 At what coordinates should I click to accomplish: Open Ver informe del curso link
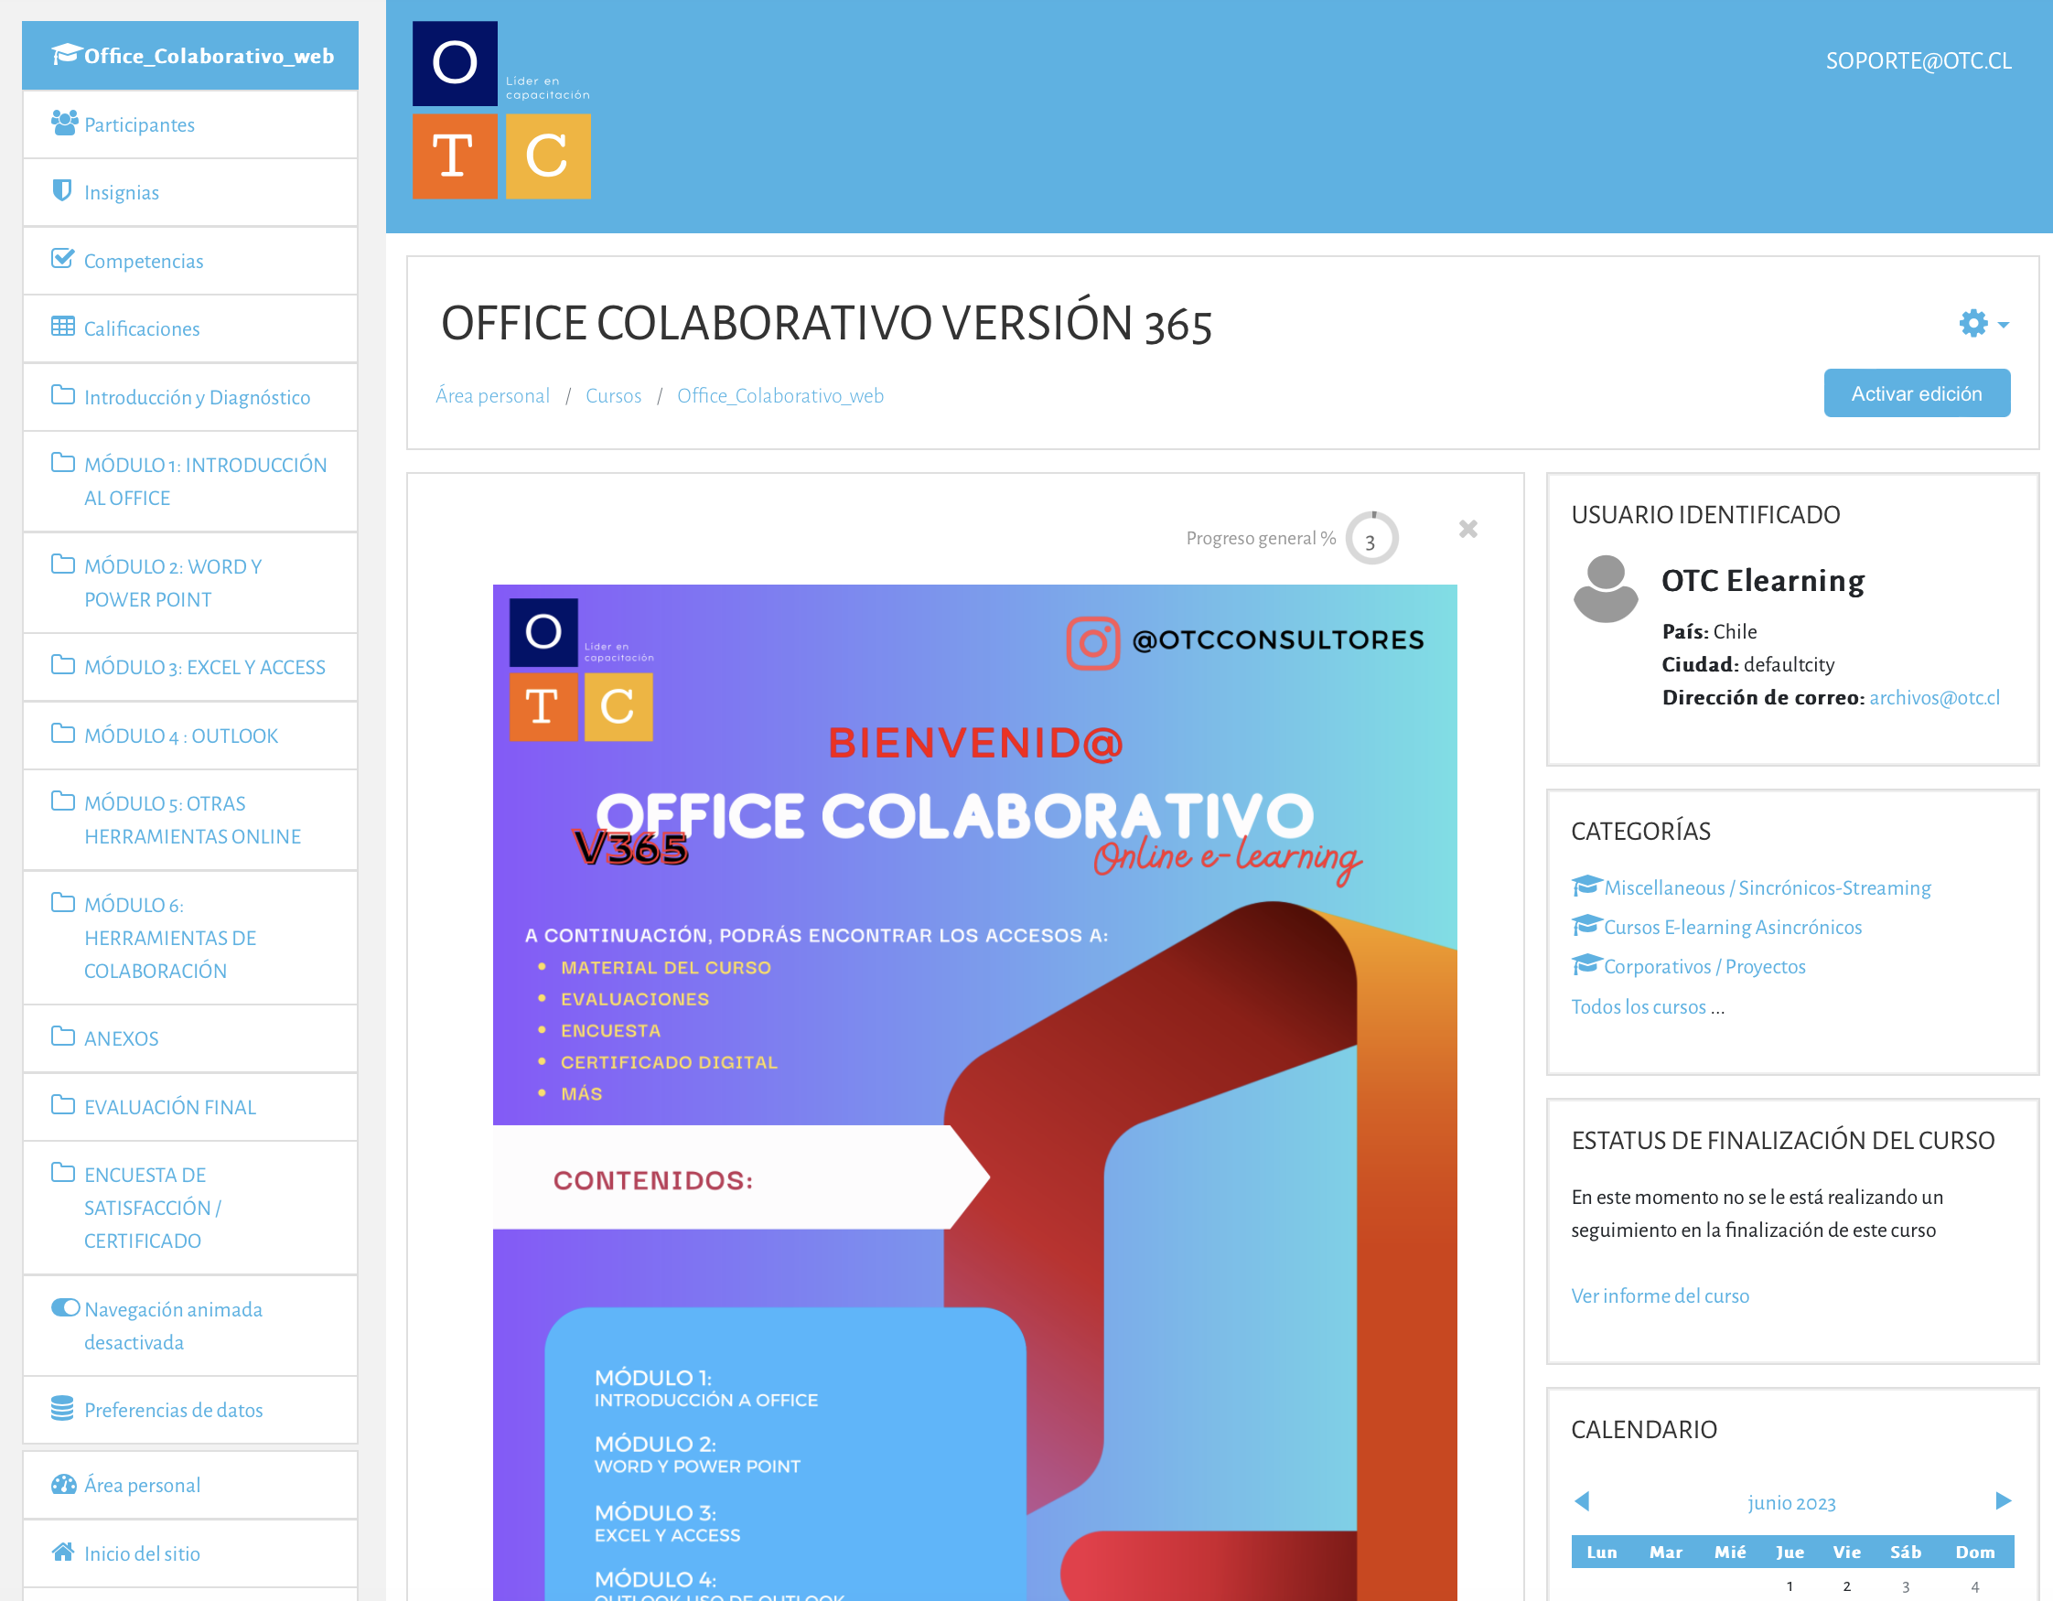(x=1661, y=1295)
